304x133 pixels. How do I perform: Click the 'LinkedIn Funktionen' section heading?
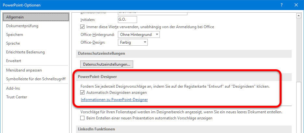click(x=96, y=129)
